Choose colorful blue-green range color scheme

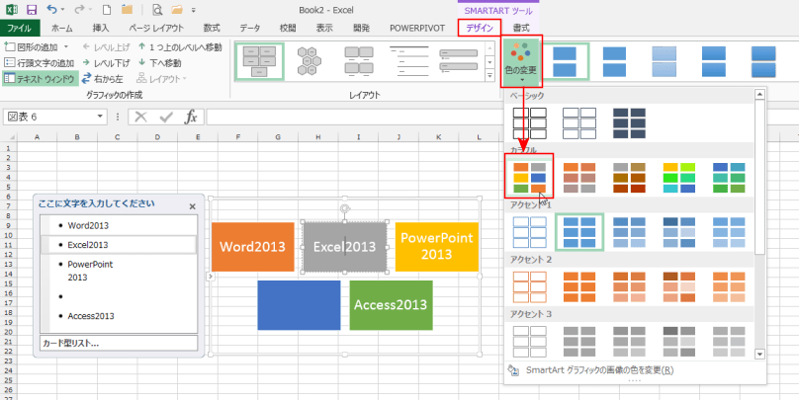pos(729,178)
